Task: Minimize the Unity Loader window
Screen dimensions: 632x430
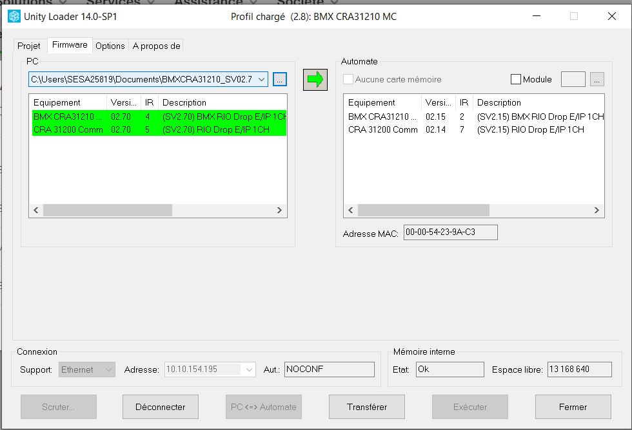Action: coord(537,16)
